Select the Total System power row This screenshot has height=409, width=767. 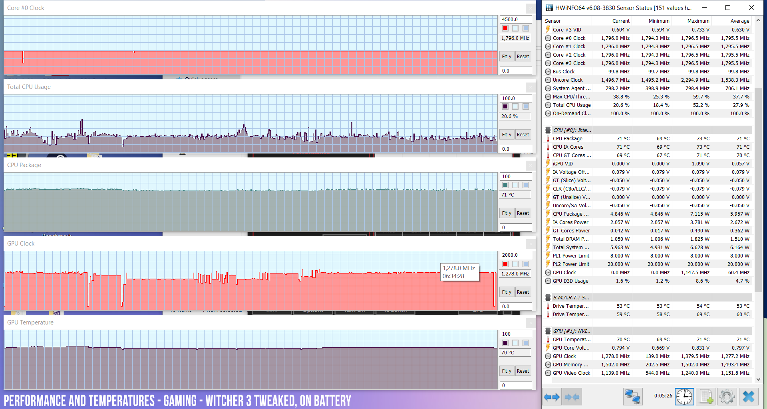(648, 248)
